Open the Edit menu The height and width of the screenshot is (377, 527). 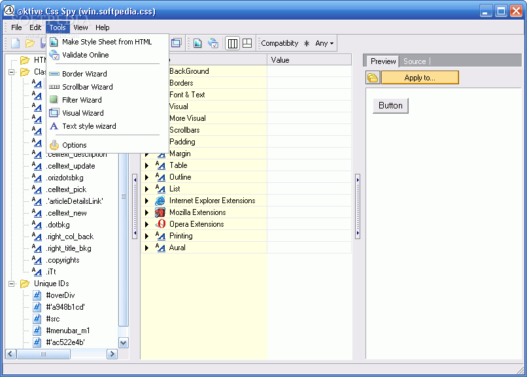(35, 27)
